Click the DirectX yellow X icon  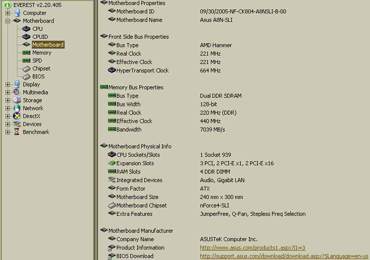[17, 116]
